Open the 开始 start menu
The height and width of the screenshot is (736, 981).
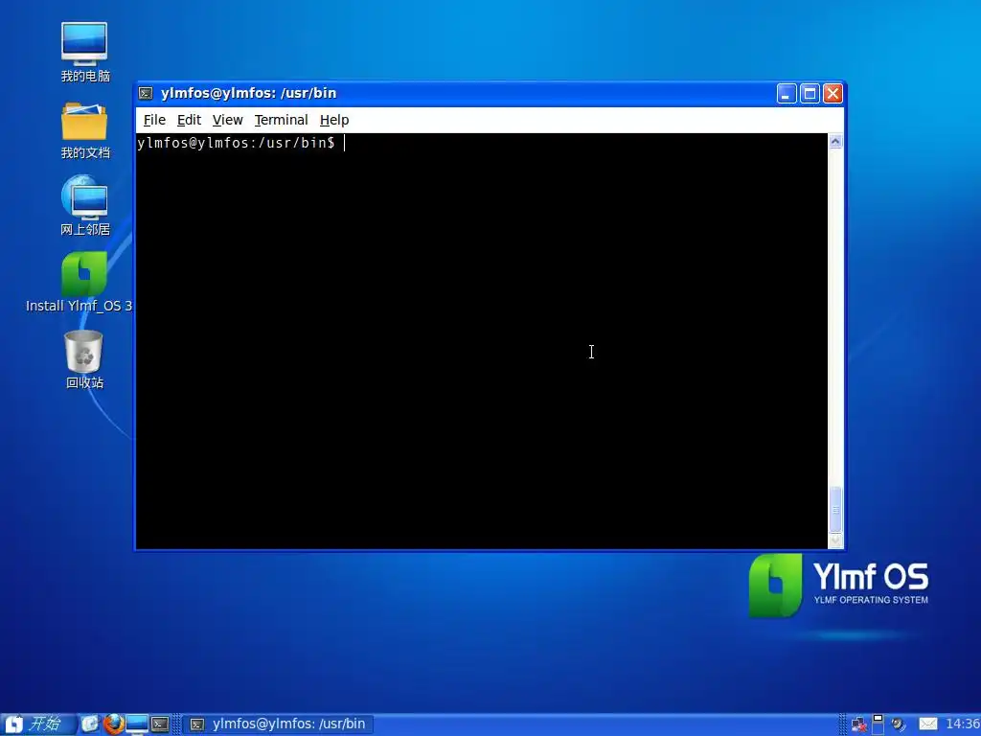click(x=38, y=724)
